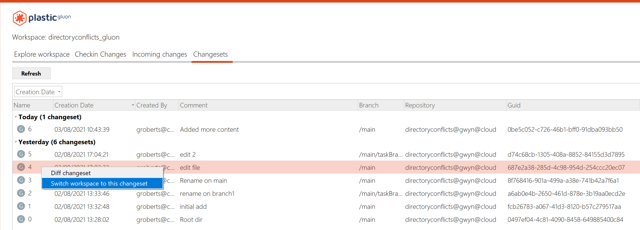The width and height of the screenshot is (640, 230).
Task: Click the G icon on changeset 4 row
Action: pyautogui.click(x=22, y=167)
